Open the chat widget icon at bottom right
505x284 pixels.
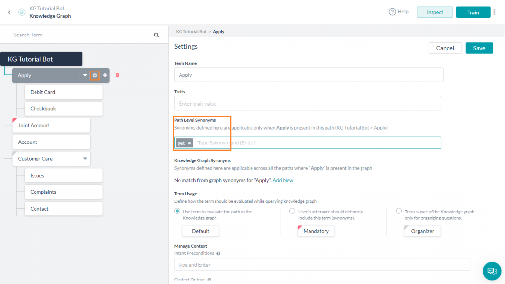point(492,271)
